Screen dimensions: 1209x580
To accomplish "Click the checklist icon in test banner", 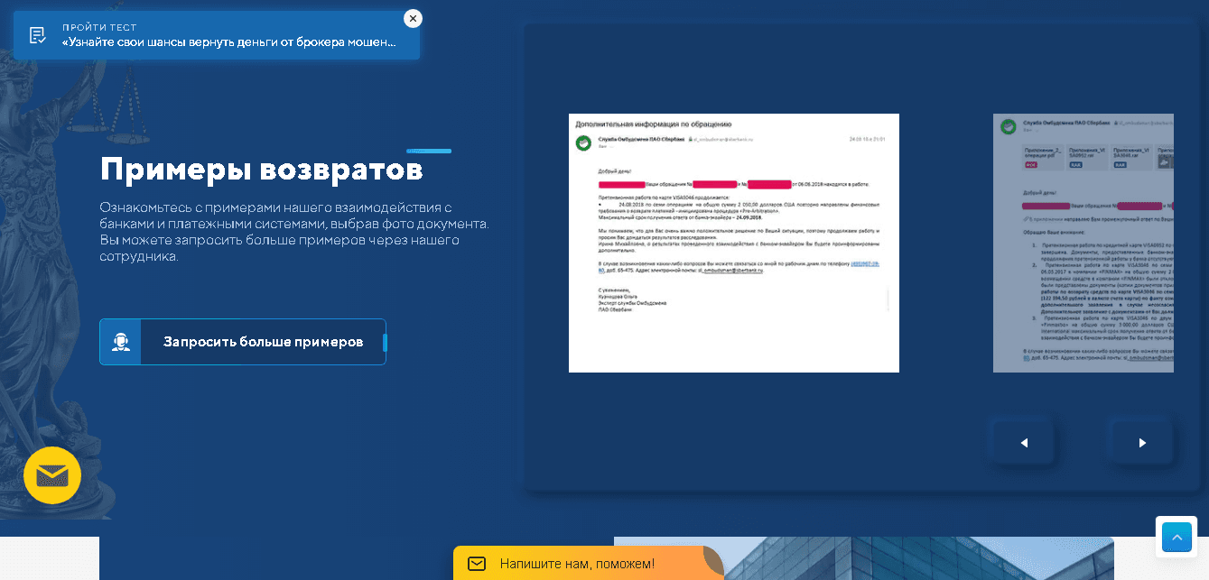I will pyautogui.click(x=38, y=35).
